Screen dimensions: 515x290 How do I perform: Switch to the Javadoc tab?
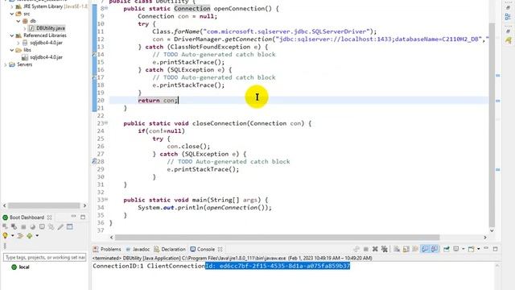[x=138, y=249]
